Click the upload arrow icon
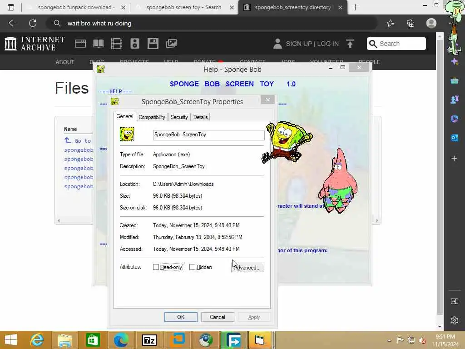 pos(350,44)
